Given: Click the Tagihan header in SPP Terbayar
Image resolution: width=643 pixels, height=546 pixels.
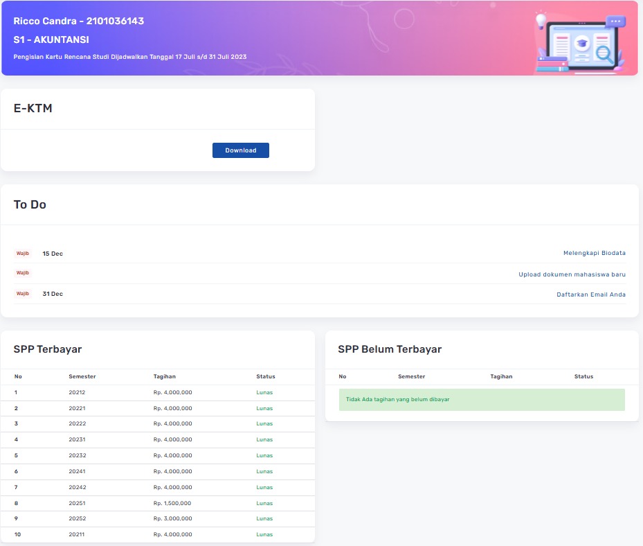Looking at the screenshot, I should pyautogui.click(x=165, y=376).
